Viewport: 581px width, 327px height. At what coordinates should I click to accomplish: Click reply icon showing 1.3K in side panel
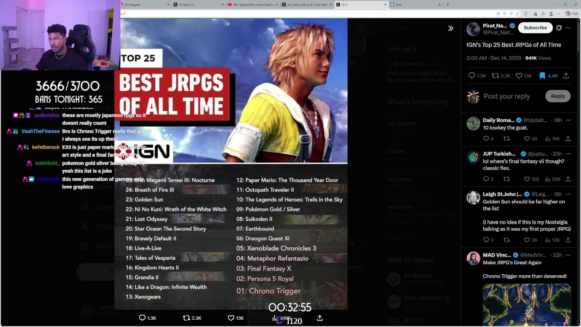coord(472,76)
